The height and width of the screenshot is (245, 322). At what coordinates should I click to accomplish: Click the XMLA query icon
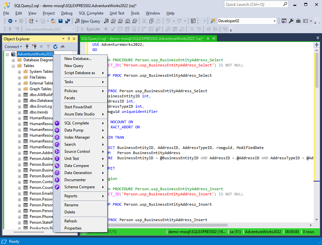128,21
